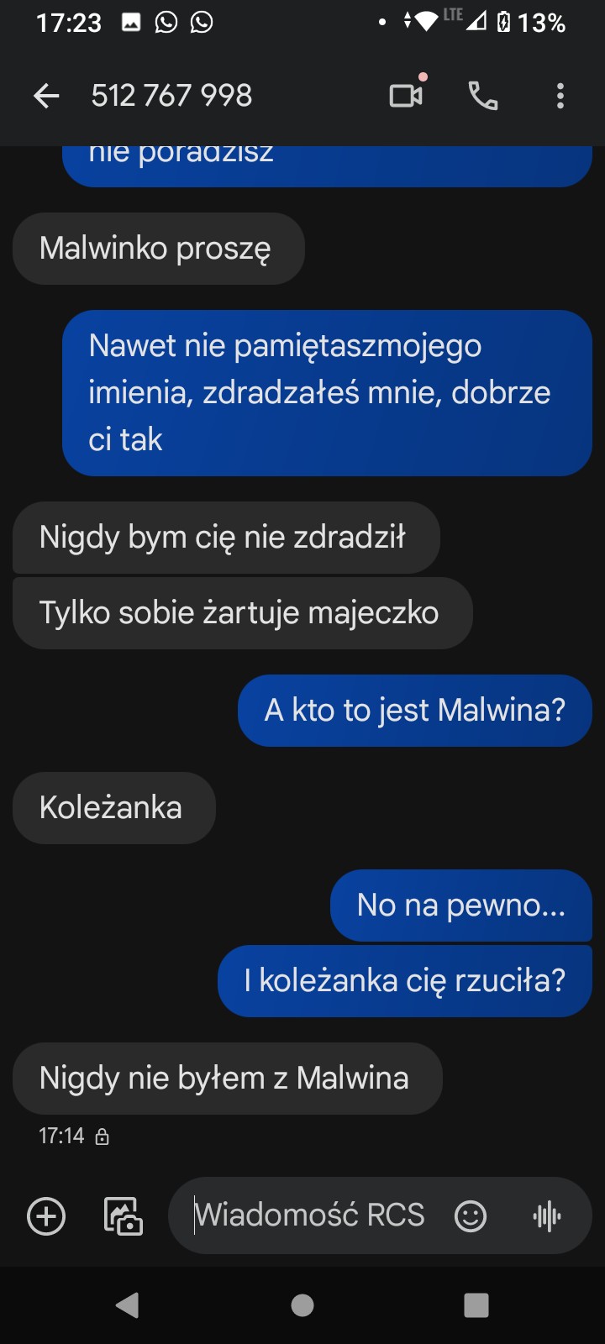Tap the 'Tylko sobie żartuje majeczko' bubble

tap(242, 613)
